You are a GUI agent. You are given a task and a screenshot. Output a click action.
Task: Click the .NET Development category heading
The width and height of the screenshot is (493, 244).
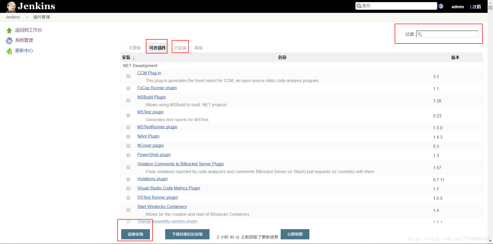(140, 66)
